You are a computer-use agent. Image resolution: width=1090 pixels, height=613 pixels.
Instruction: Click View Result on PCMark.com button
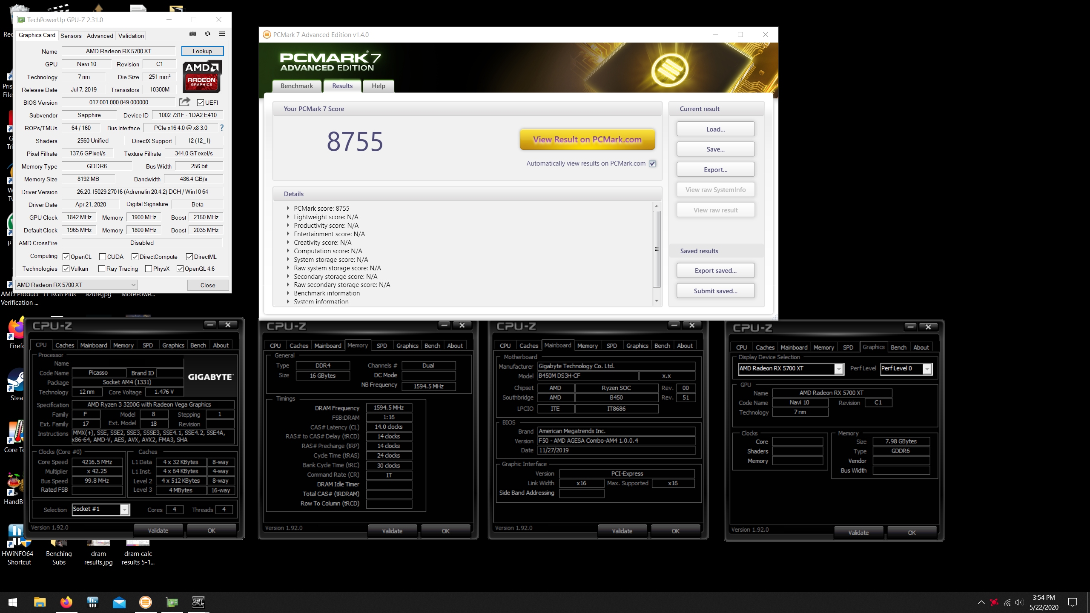587,139
